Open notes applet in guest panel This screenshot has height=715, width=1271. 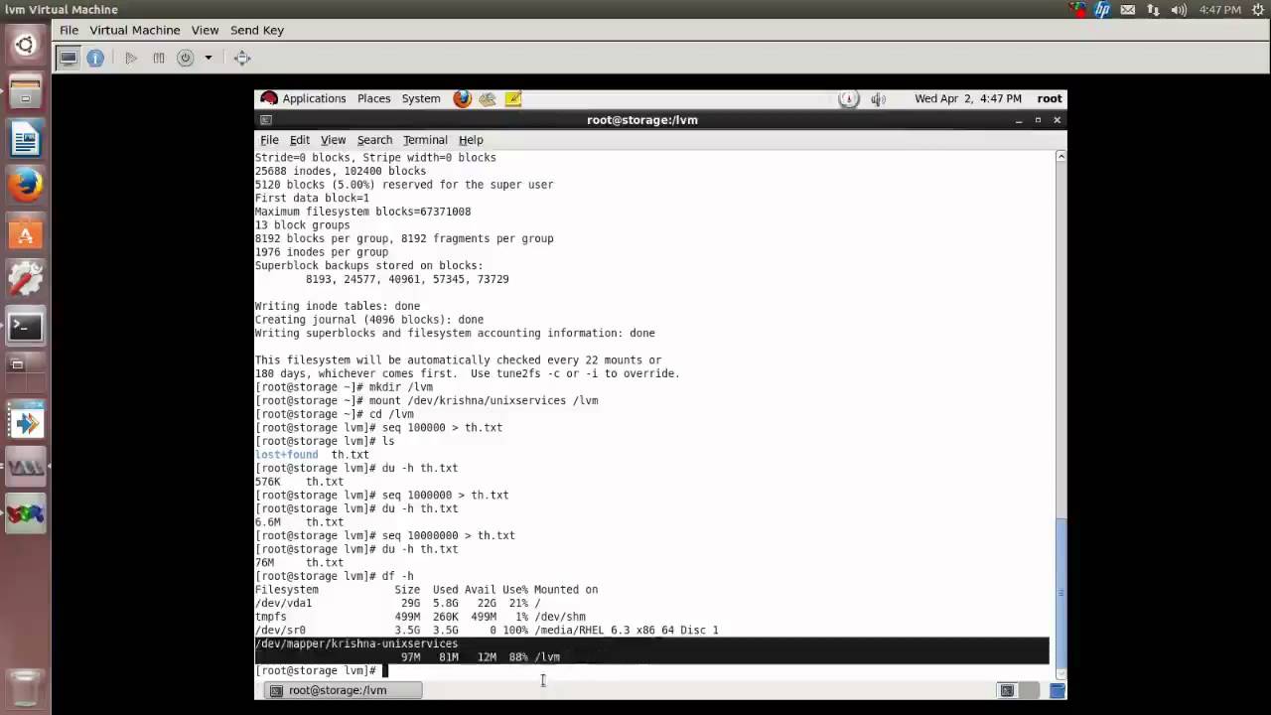click(513, 98)
